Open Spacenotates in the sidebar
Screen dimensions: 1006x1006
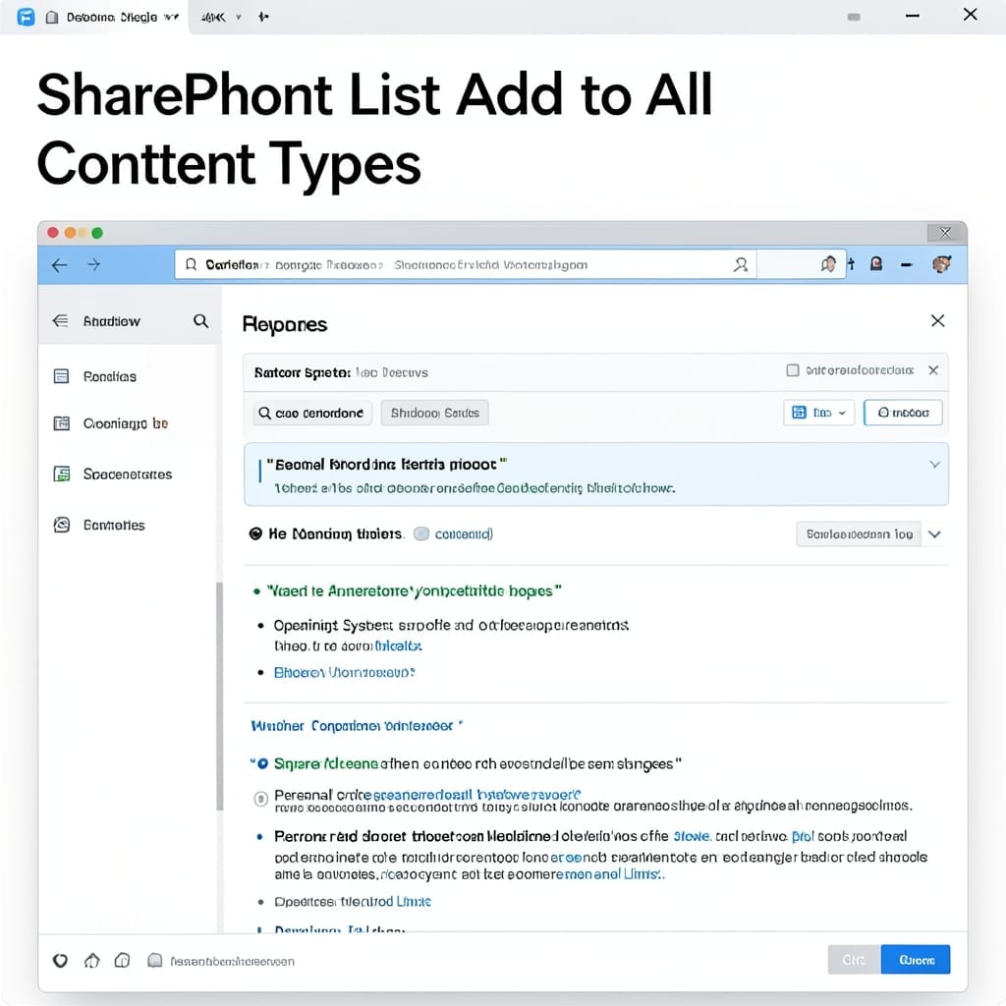click(128, 475)
